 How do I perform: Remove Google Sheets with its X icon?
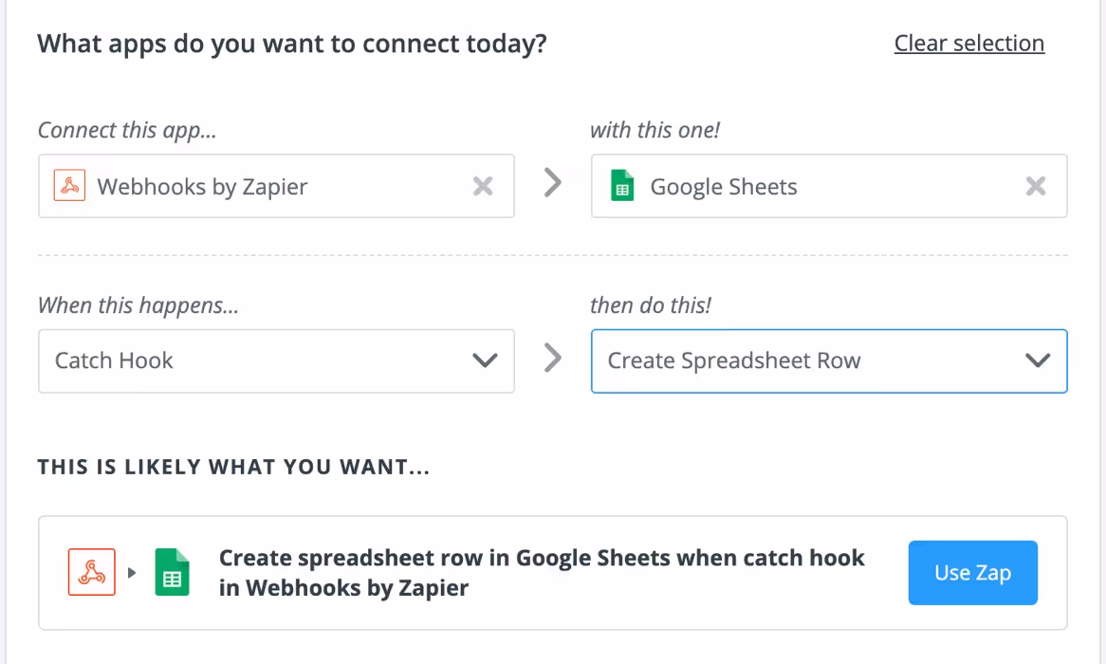pyautogui.click(x=1036, y=186)
